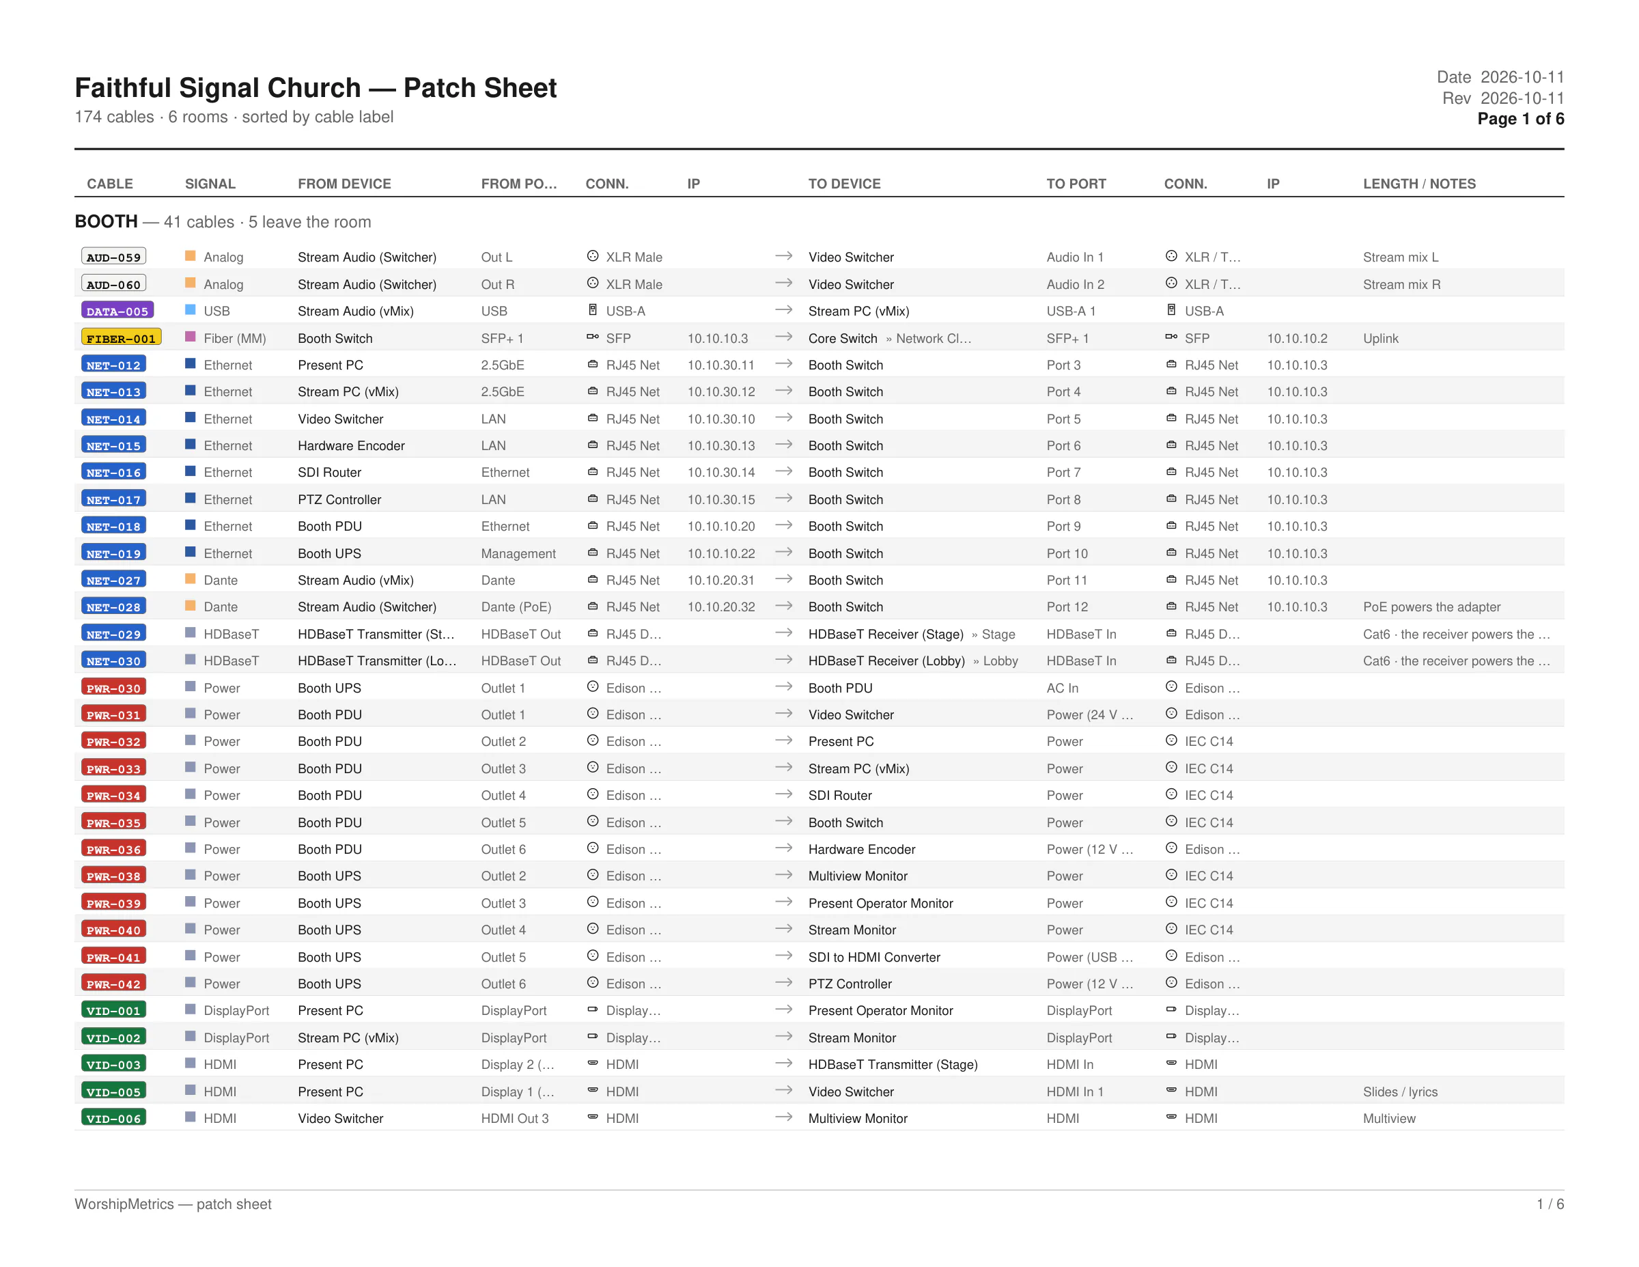Screen dimensions: 1639x1267
Task: Click the Core Switch destination device
Action: [843, 339]
